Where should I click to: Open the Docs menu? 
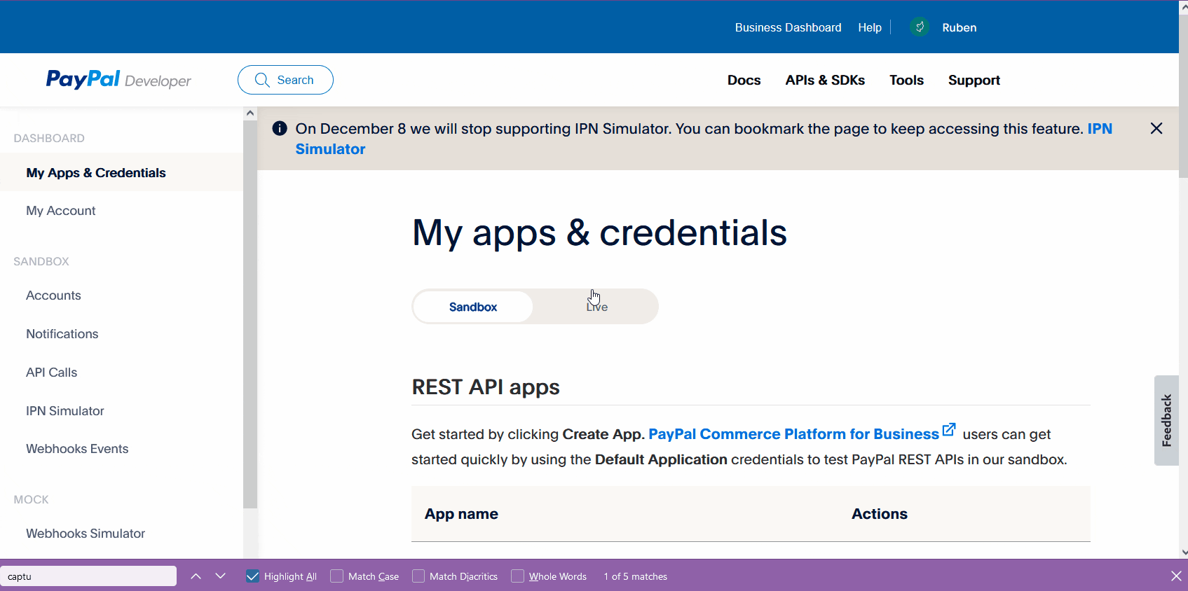coord(744,80)
